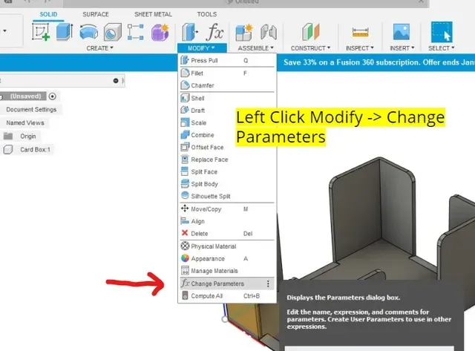475x351 pixels.
Task: Choose Offset Face from Modify menu
Action: [x=227, y=147]
